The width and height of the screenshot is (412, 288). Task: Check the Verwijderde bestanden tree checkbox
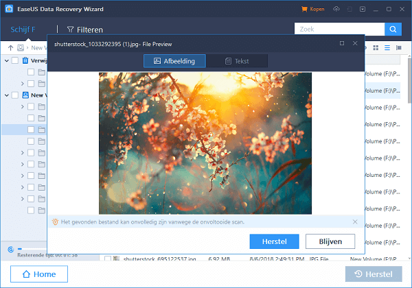(x=15, y=60)
